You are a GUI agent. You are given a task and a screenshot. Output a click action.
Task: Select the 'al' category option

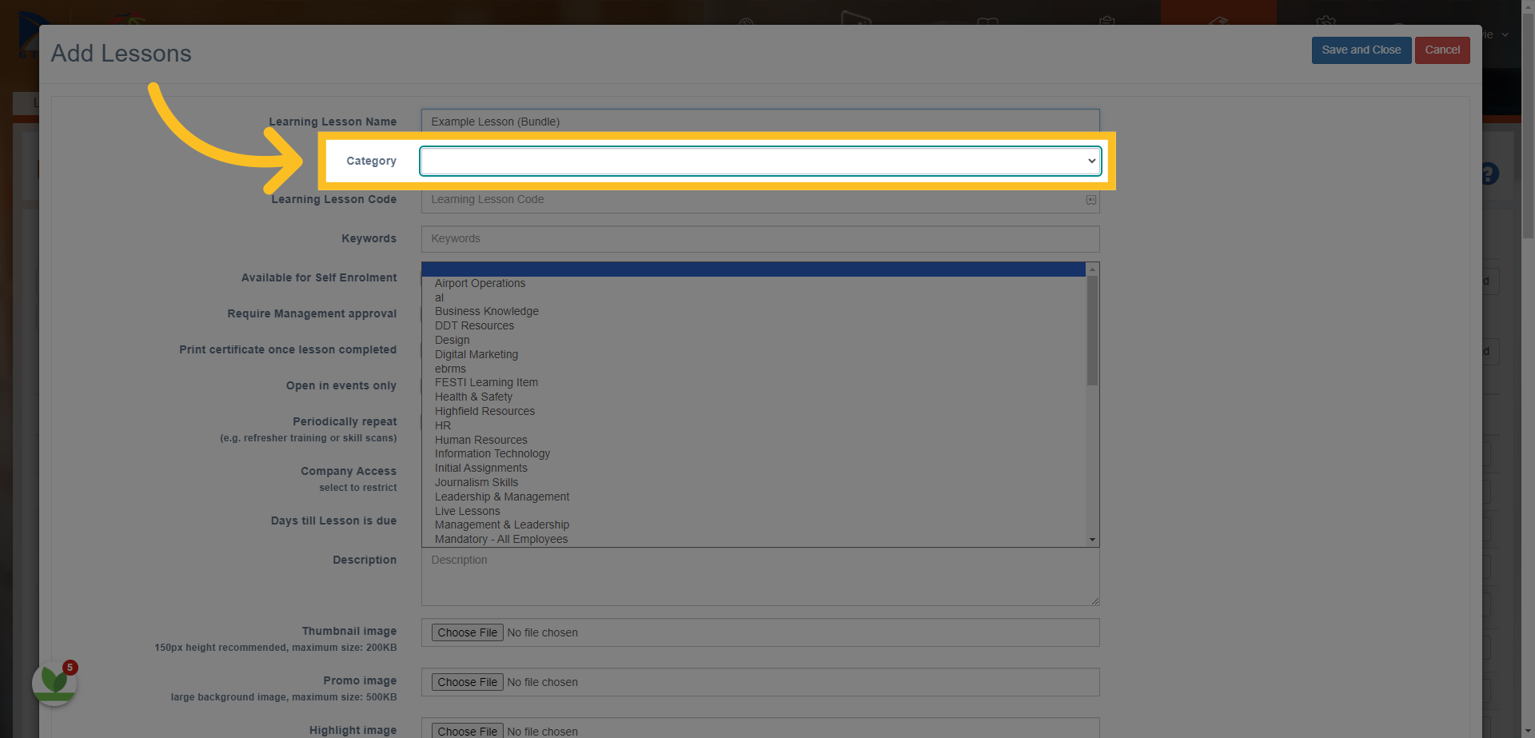coord(754,297)
